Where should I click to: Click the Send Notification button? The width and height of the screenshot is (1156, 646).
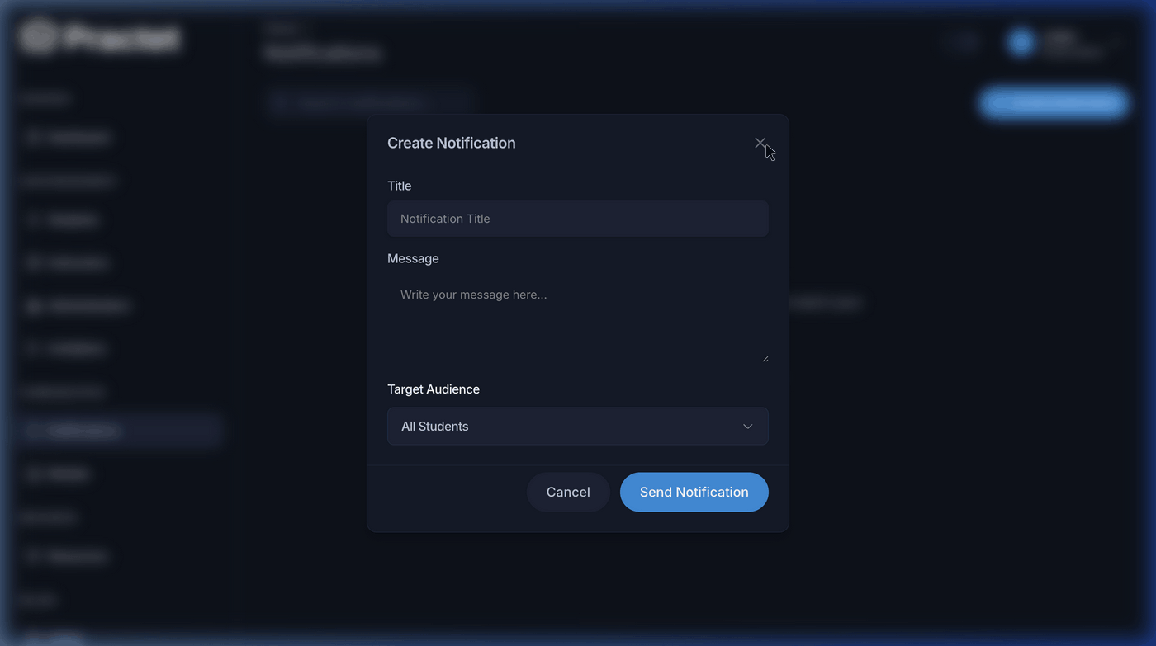pyautogui.click(x=694, y=492)
